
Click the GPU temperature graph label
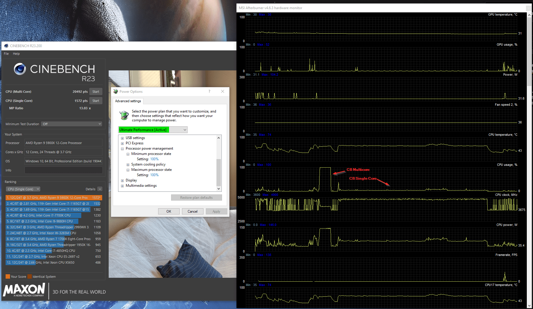503,14
